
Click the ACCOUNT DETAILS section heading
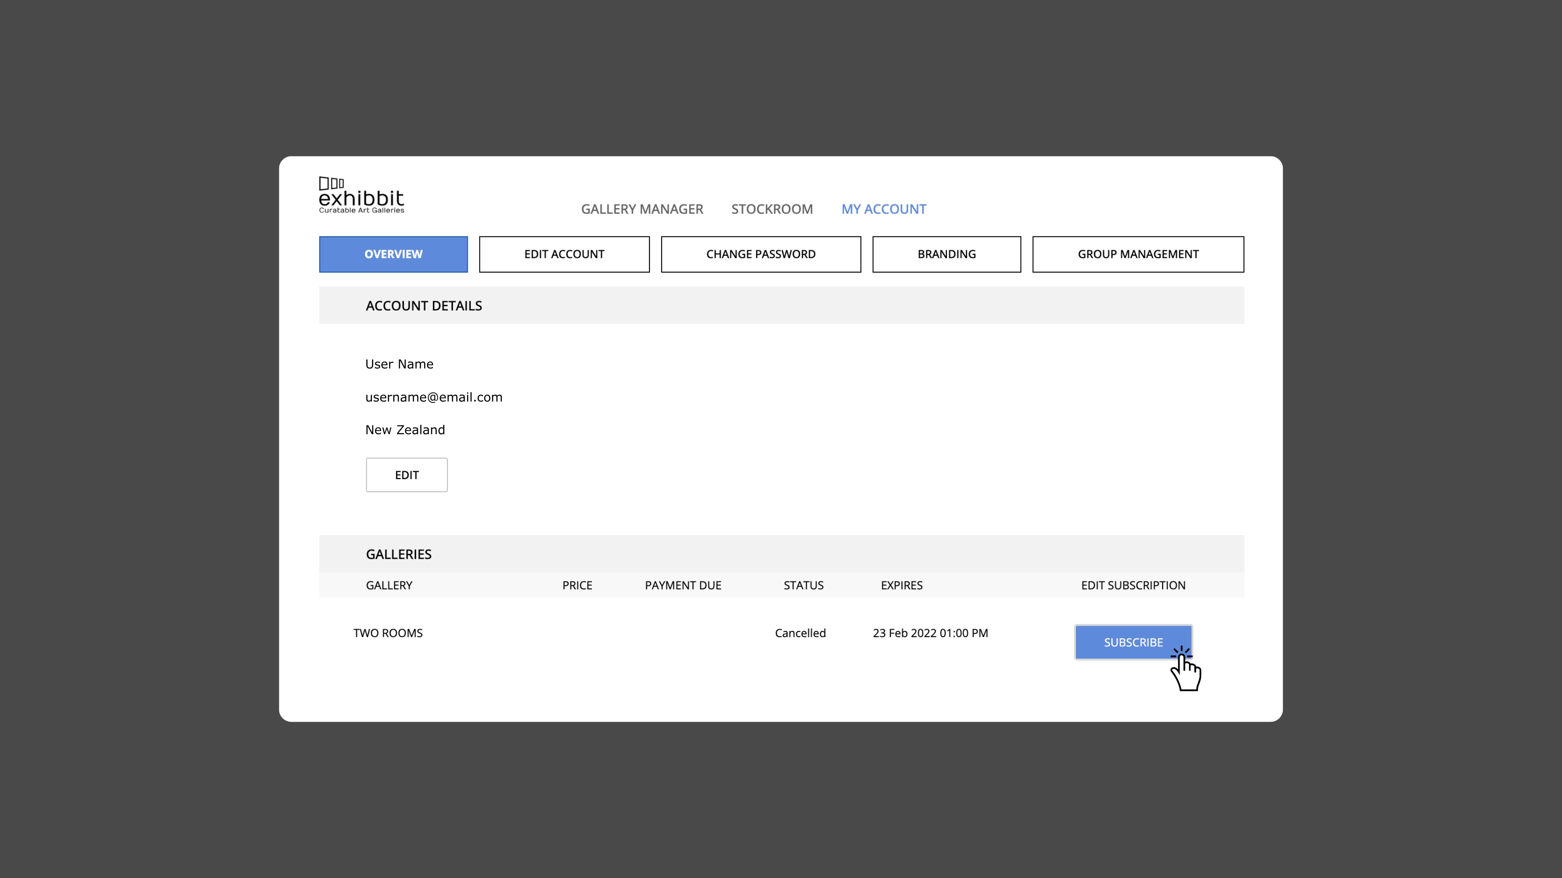tap(424, 306)
